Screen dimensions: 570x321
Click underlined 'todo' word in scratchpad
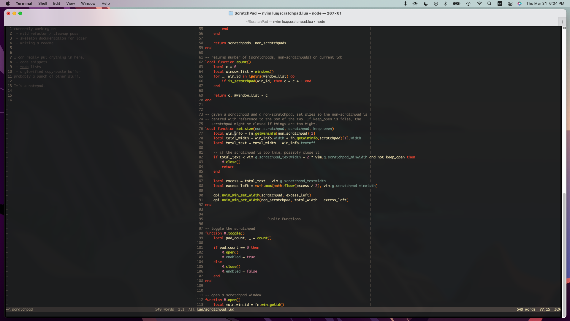[24, 67]
